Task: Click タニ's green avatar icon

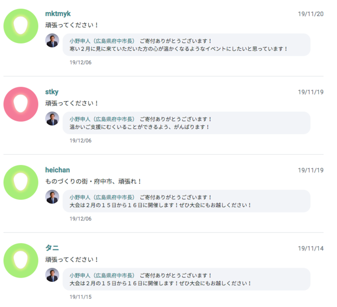Action: point(21,260)
